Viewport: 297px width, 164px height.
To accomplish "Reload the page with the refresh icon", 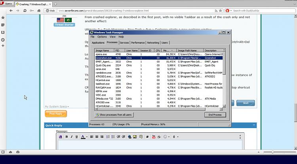I will (25, 11).
